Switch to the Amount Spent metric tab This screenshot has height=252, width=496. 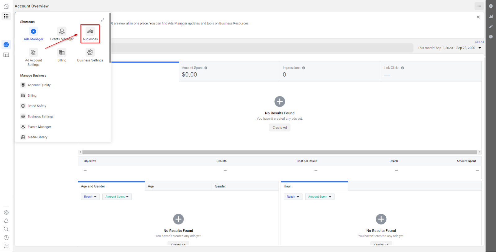229,71
